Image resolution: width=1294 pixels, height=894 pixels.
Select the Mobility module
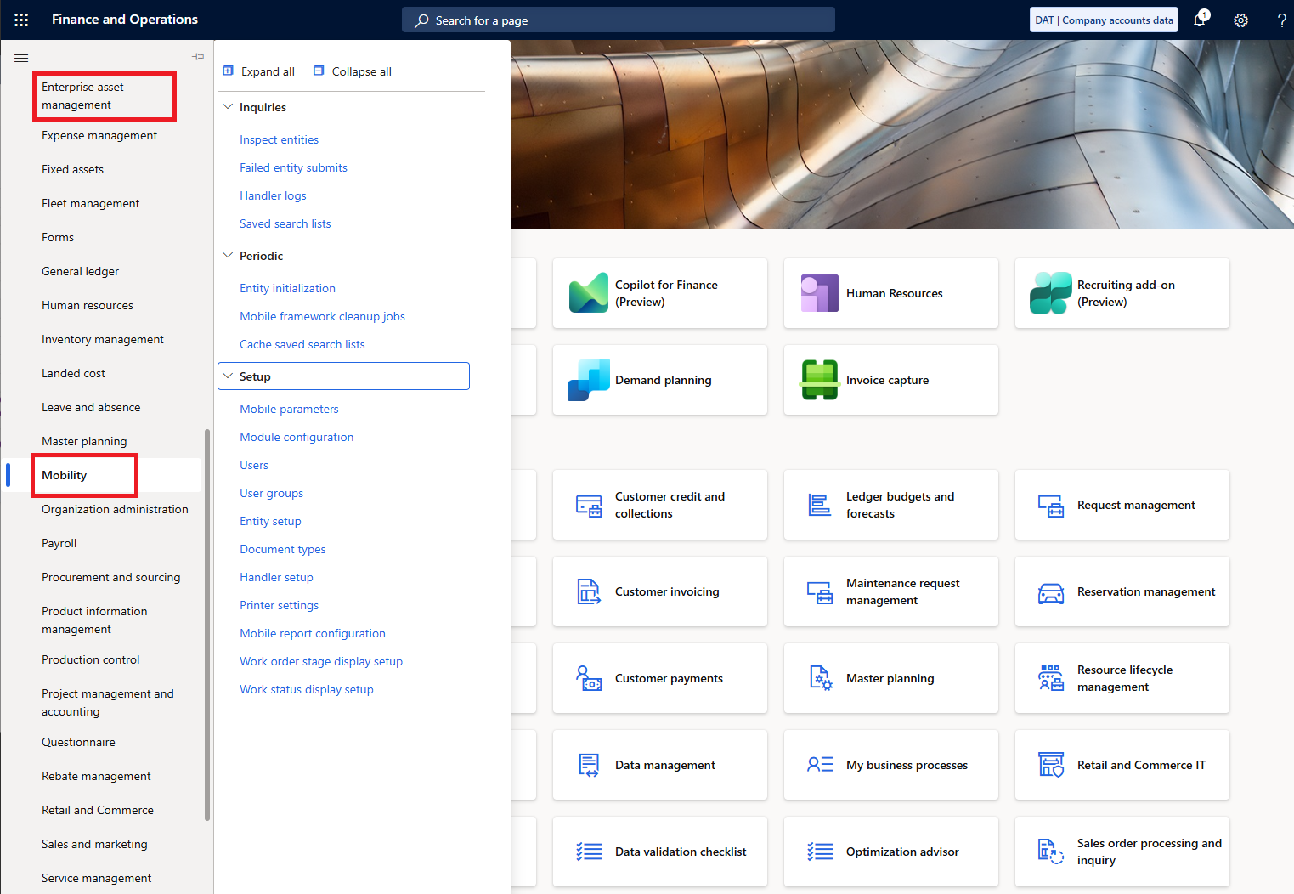65,475
